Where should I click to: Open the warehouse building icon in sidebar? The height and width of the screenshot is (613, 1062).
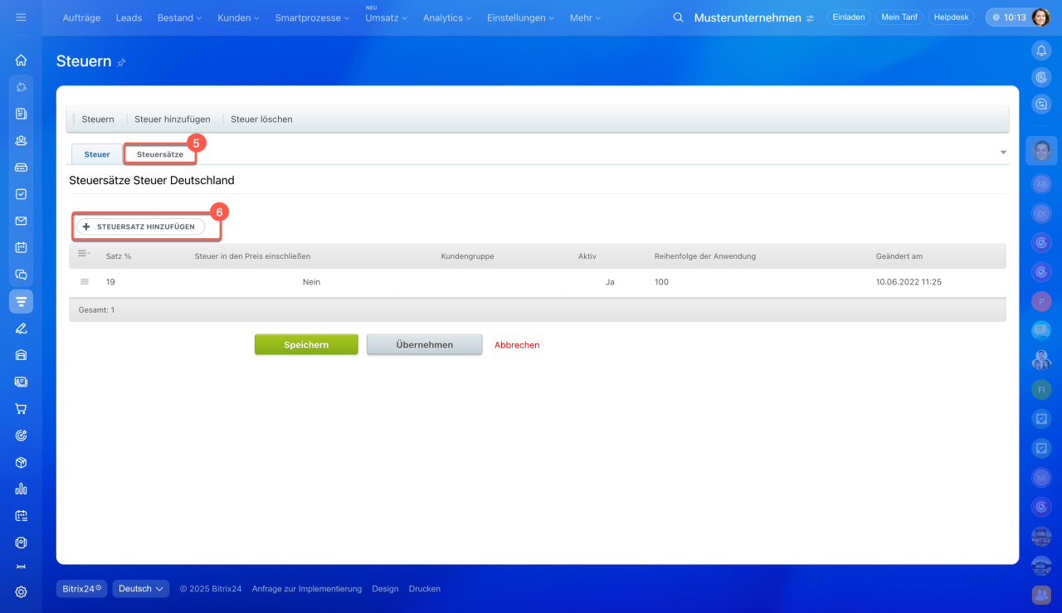click(x=21, y=355)
